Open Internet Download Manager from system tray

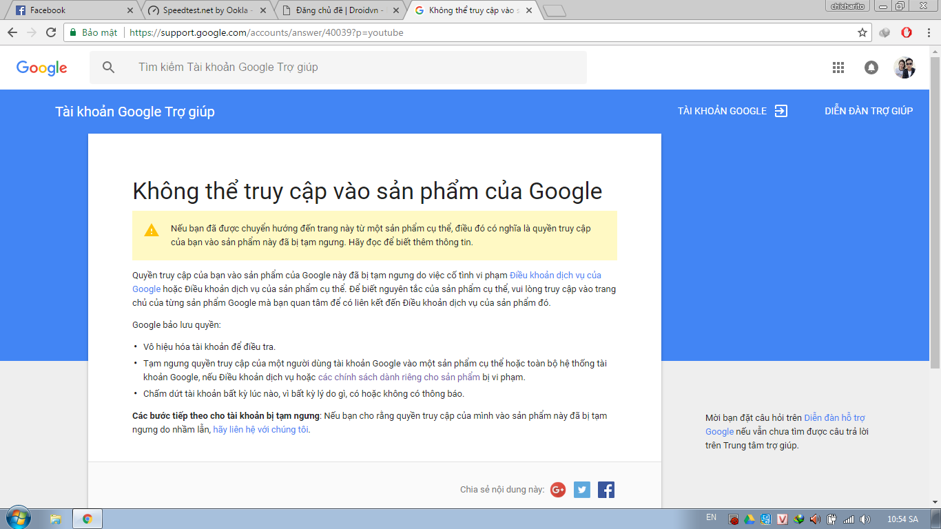point(799,519)
